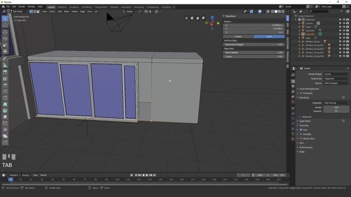Activate the Cursor tool in the toolbar
The image size is (351, 197).
5,25
